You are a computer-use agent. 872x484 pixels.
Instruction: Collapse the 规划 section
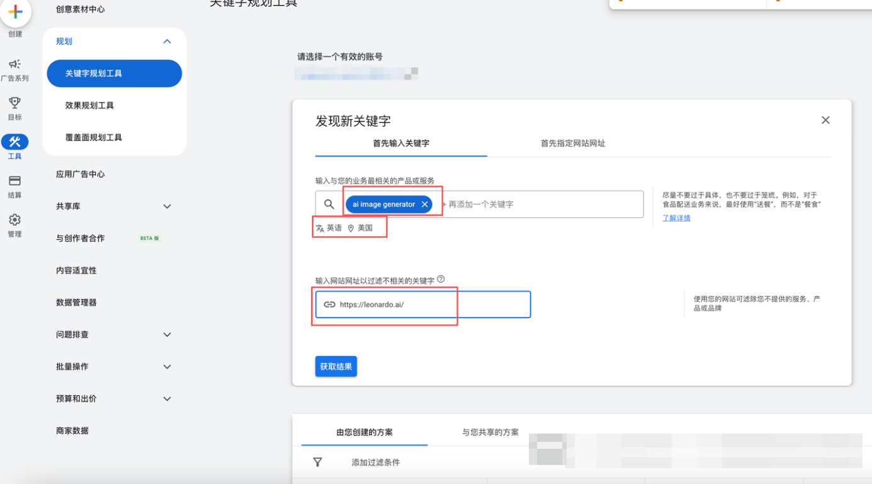point(167,42)
